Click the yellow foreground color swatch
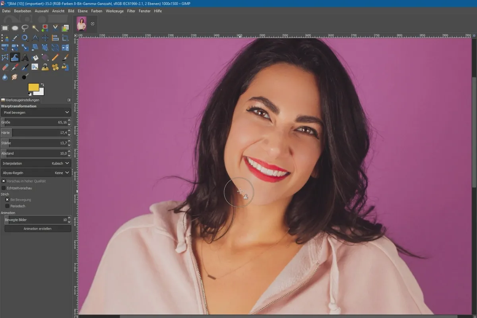 tap(33, 87)
